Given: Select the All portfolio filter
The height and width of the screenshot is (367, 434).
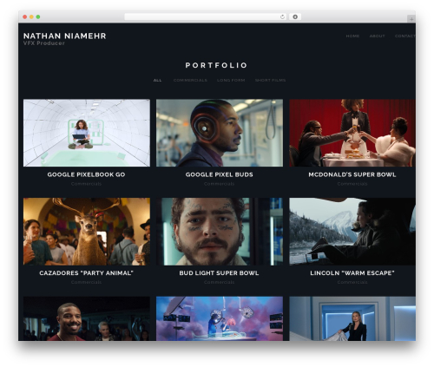Looking at the screenshot, I should tap(157, 80).
